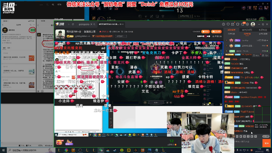272x153 pixels.
Task: Click the orange follow button
Action: [x=205, y=32]
